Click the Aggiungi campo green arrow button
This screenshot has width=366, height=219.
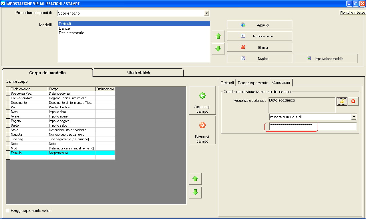(x=202, y=100)
